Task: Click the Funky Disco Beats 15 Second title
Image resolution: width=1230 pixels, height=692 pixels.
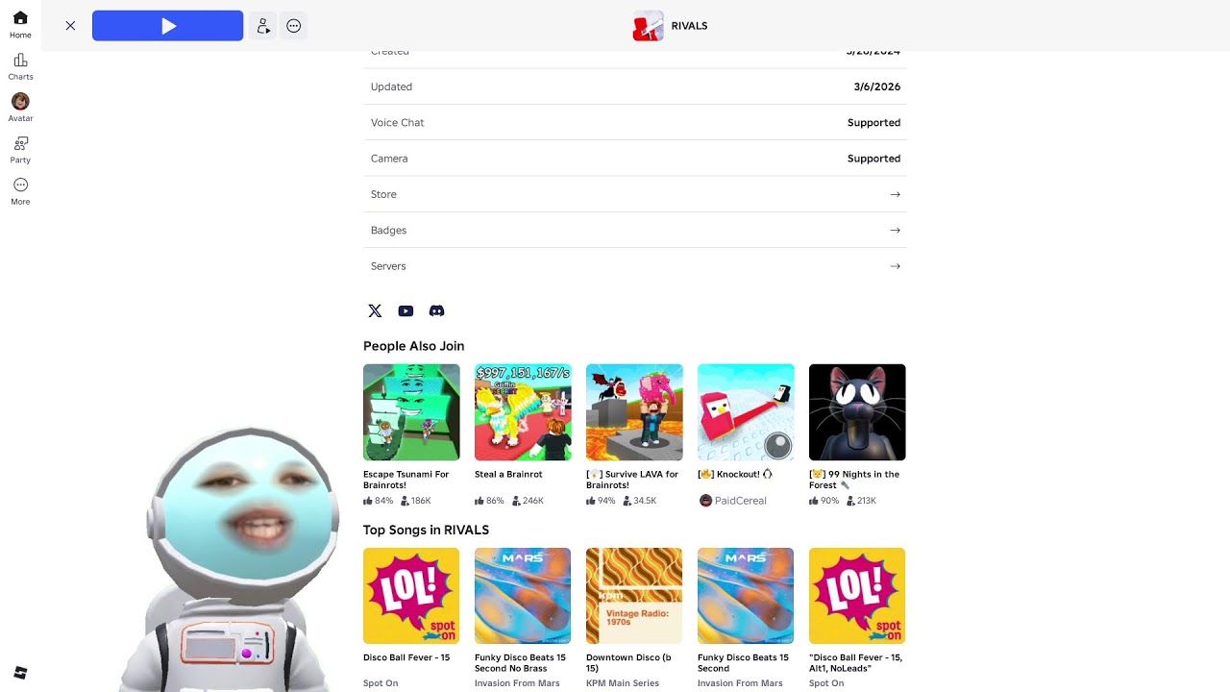Action: (x=743, y=663)
